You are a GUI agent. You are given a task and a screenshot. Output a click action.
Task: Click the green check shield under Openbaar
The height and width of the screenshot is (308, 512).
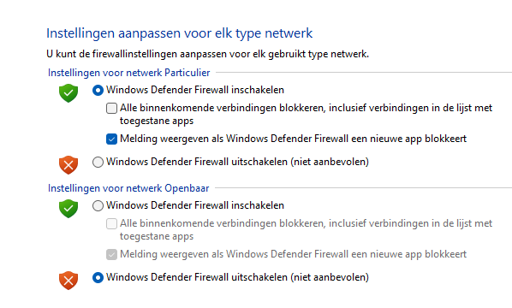coord(68,209)
